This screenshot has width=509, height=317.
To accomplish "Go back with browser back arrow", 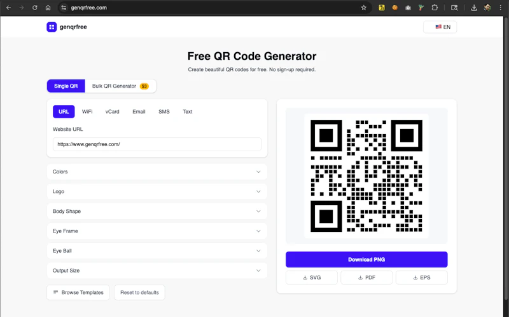I will click(x=8, y=8).
